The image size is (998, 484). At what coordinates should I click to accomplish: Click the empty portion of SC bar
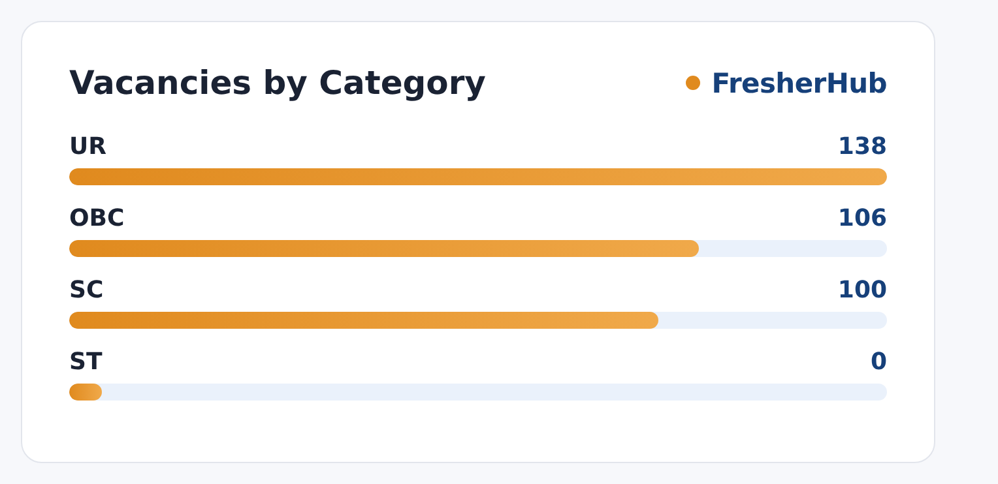tap(773, 320)
